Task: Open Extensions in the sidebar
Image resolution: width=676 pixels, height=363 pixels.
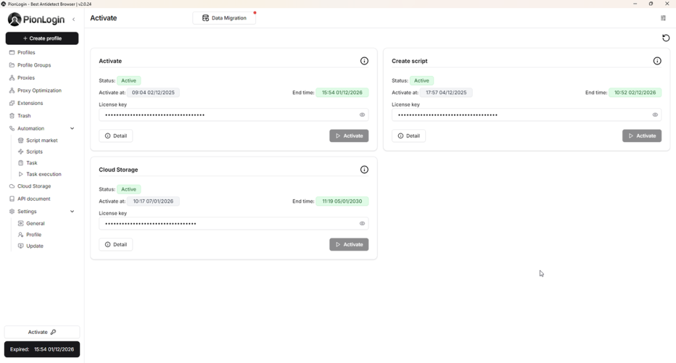Action: pos(30,103)
